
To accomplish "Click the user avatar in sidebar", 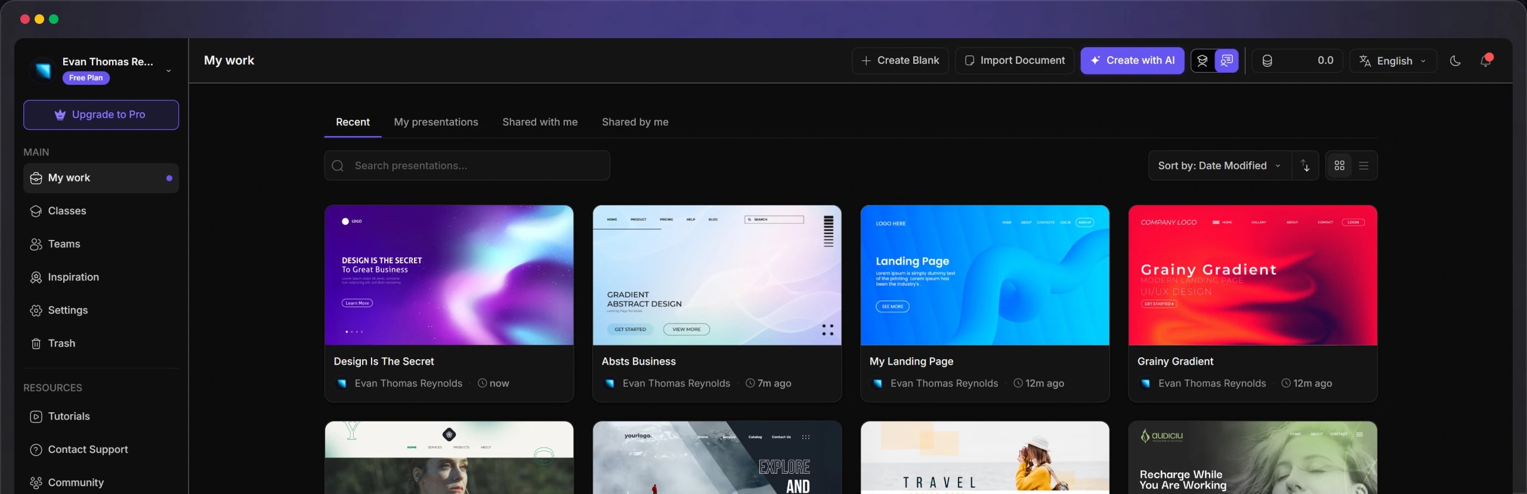I will (42, 70).
